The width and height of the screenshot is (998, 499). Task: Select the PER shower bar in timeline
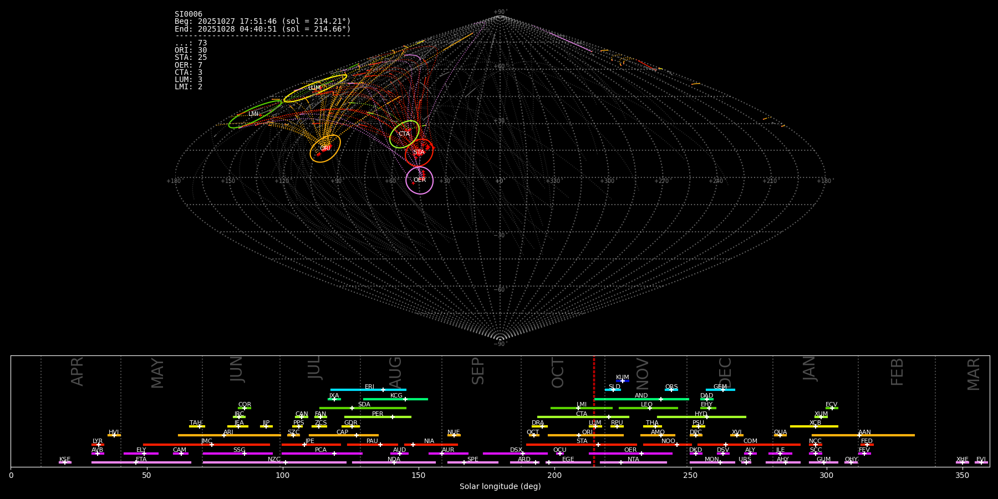[378, 417]
